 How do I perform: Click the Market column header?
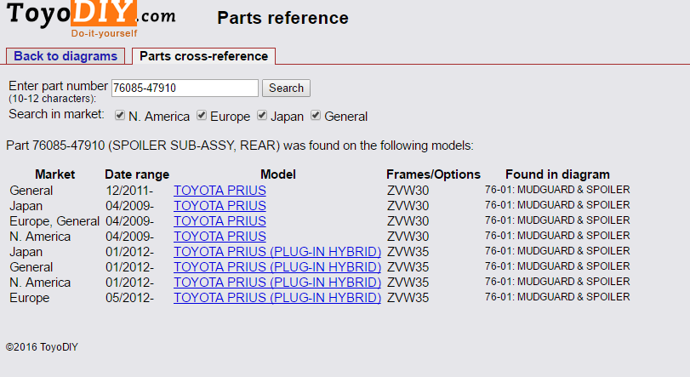tap(55, 174)
